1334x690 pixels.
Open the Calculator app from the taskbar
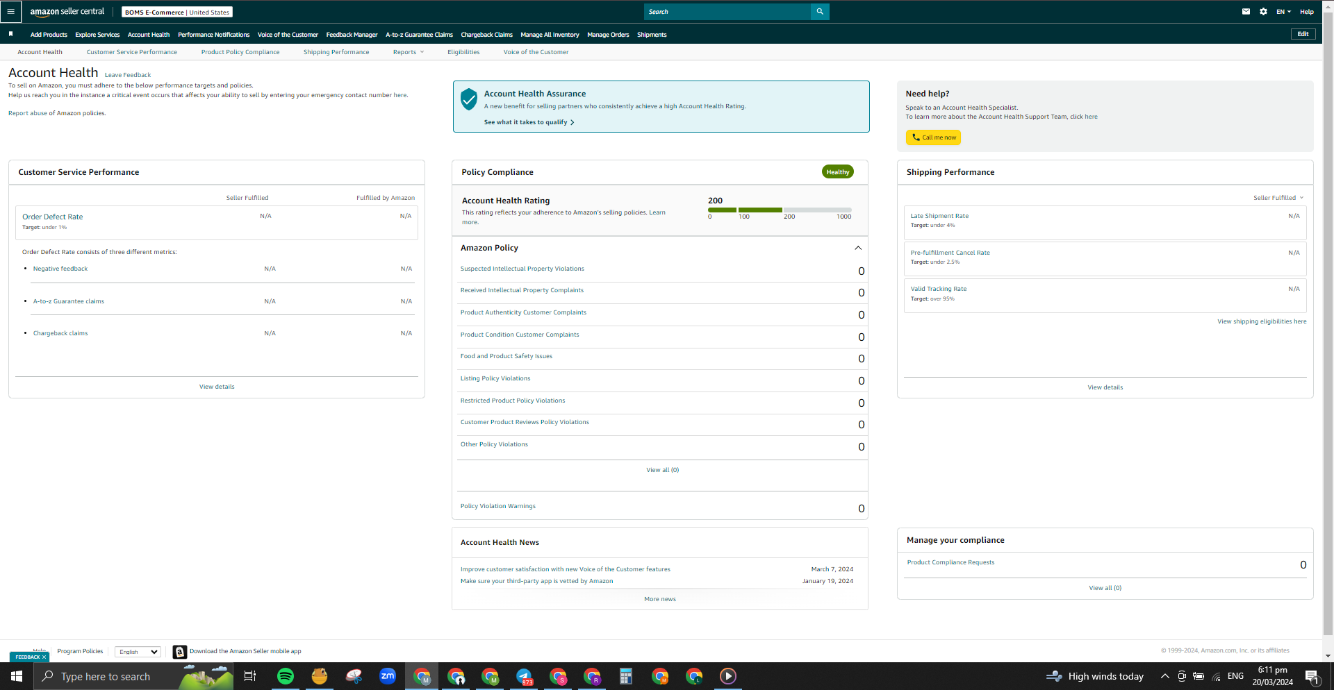[626, 676]
